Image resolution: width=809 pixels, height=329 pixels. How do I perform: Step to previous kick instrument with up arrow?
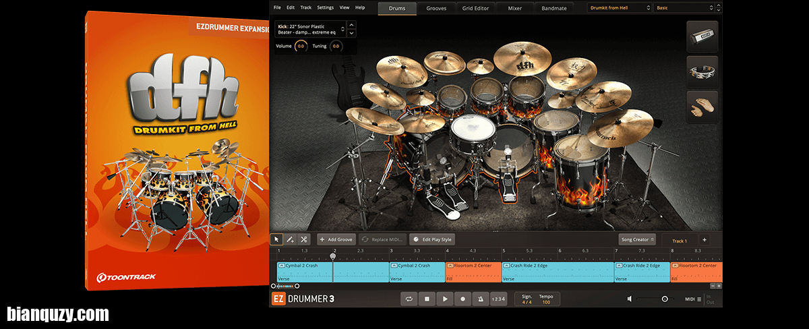click(x=351, y=25)
